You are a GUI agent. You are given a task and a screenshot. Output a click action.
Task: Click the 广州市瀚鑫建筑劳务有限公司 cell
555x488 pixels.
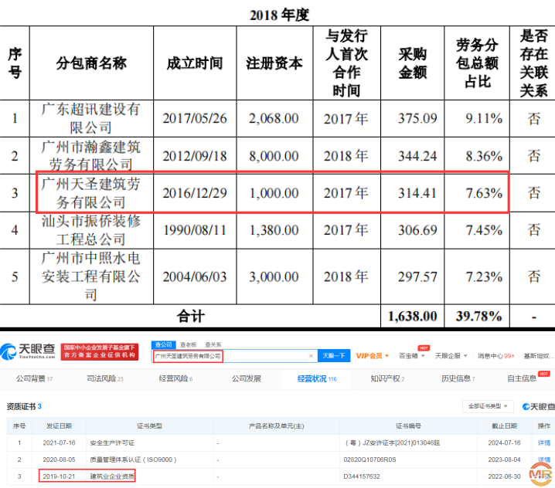(x=91, y=156)
